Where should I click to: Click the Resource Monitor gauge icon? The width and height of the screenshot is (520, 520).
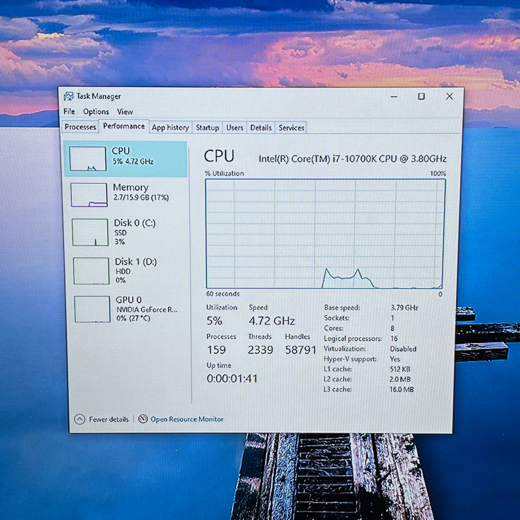143,419
